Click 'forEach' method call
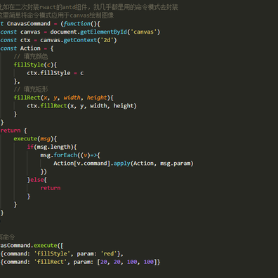Screen dimensions: 278x278 65,155
